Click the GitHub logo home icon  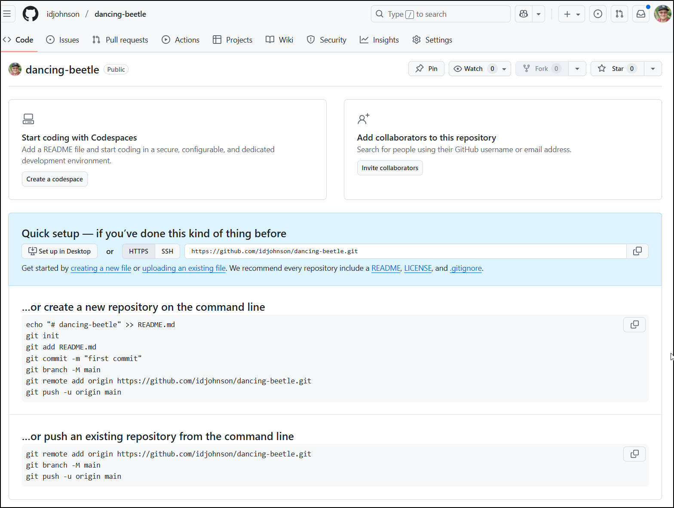31,14
